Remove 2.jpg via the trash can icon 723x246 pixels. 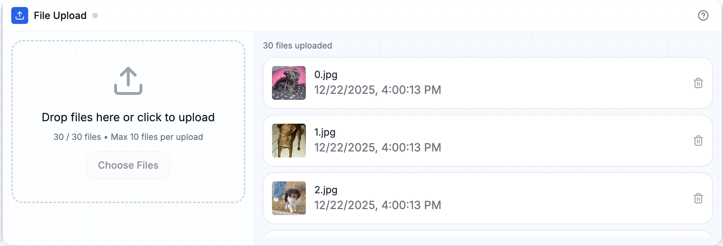[x=699, y=198]
